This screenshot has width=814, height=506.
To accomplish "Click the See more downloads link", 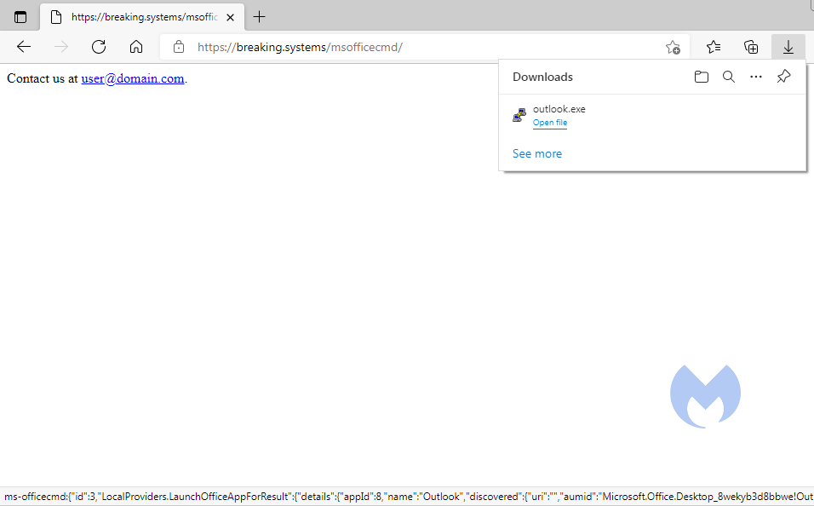I will pos(537,153).
